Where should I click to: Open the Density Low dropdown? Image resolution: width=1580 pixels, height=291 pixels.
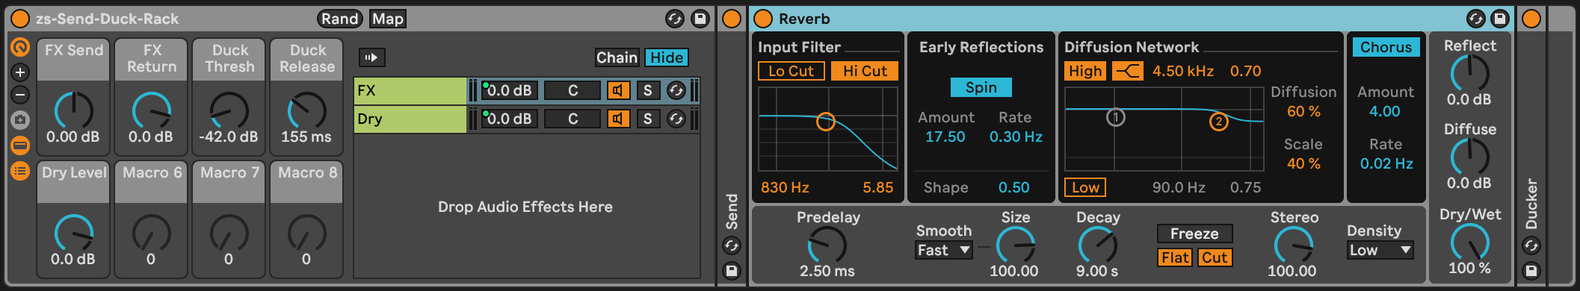click(x=1380, y=250)
